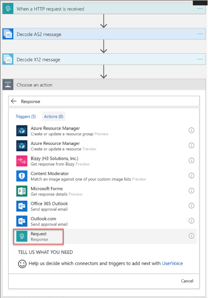The image size is (208, 298).
Task: Click the smiley feedback icon
Action: (x=22, y=264)
